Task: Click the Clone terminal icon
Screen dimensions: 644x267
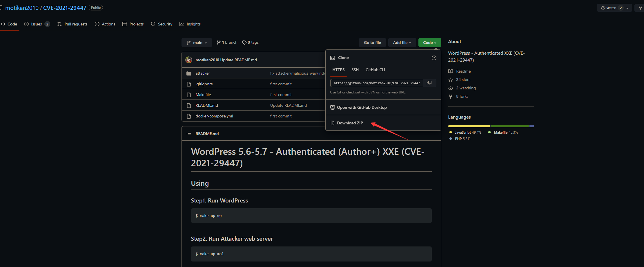Action: (333, 58)
